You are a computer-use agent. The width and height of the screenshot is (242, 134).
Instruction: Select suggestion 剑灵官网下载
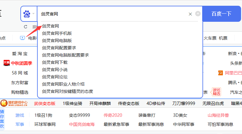coord(55,62)
